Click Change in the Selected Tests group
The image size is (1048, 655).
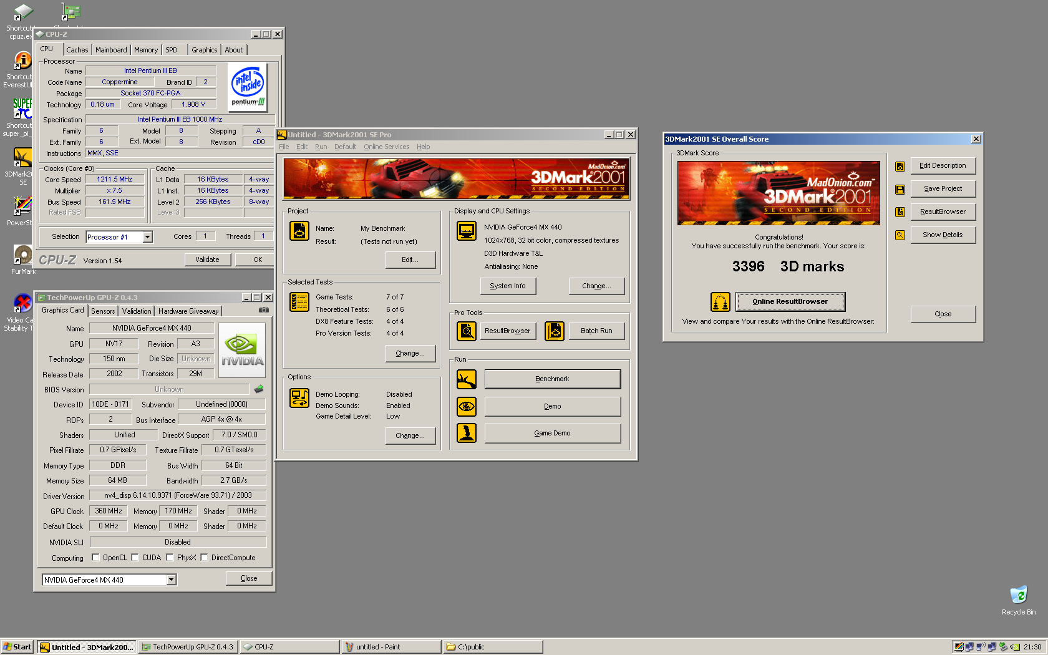coord(410,354)
